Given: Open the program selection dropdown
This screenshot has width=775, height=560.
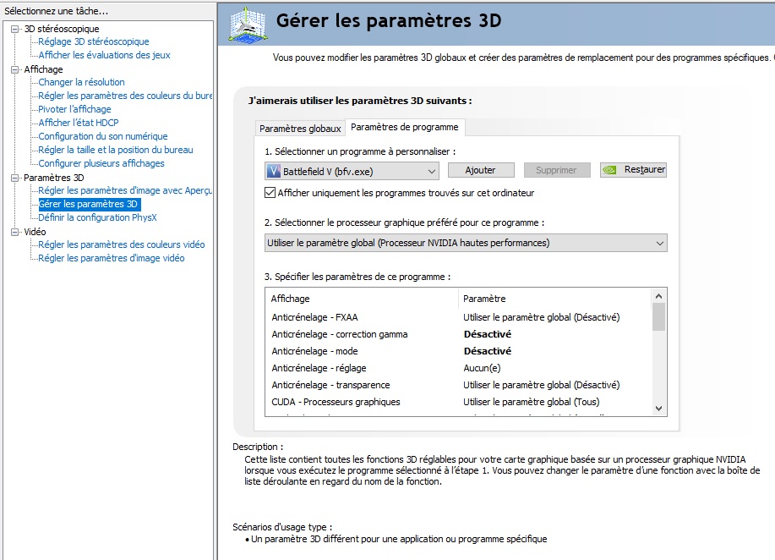Looking at the screenshot, I should pyautogui.click(x=431, y=171).
